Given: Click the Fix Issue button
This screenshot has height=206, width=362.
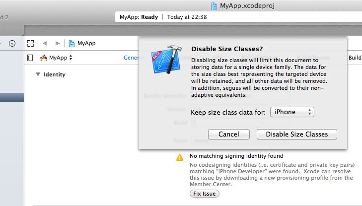Looking at the screenshot, I should tap(205, 194).
